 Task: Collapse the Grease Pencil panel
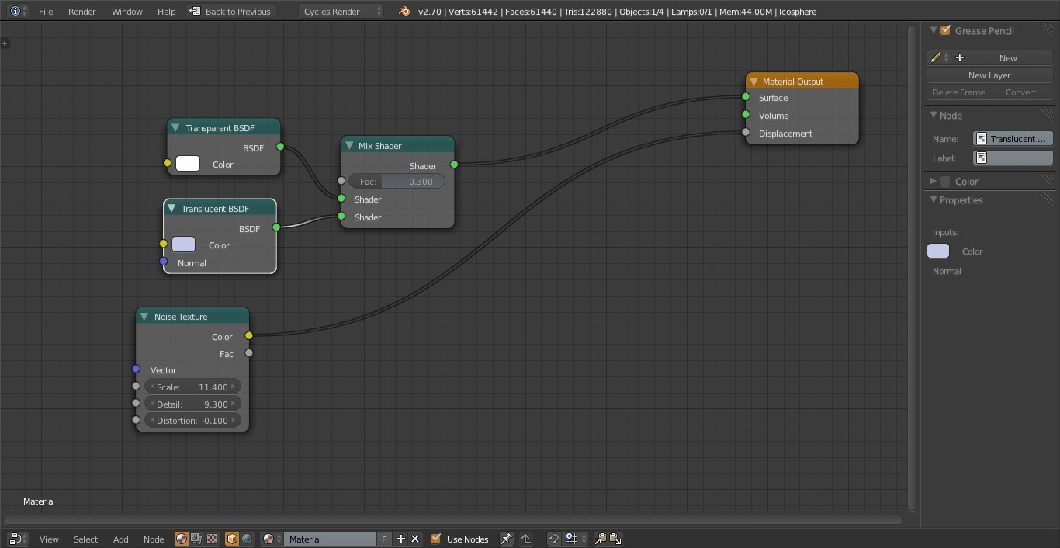934,30
